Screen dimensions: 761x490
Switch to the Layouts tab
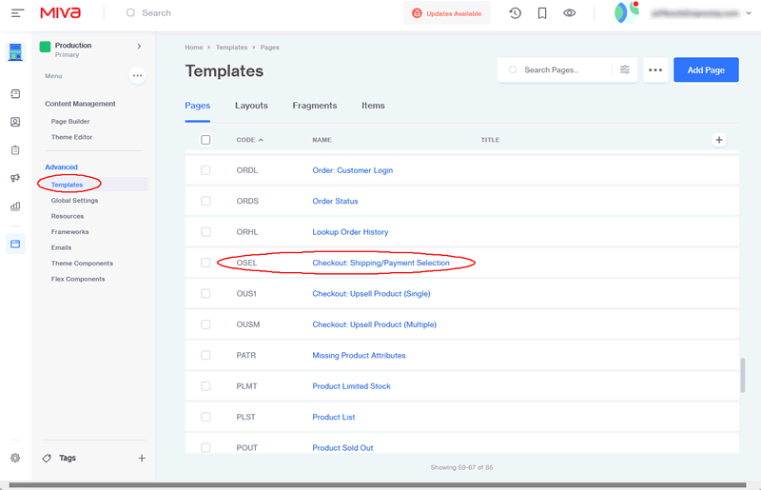coord(251,106)
